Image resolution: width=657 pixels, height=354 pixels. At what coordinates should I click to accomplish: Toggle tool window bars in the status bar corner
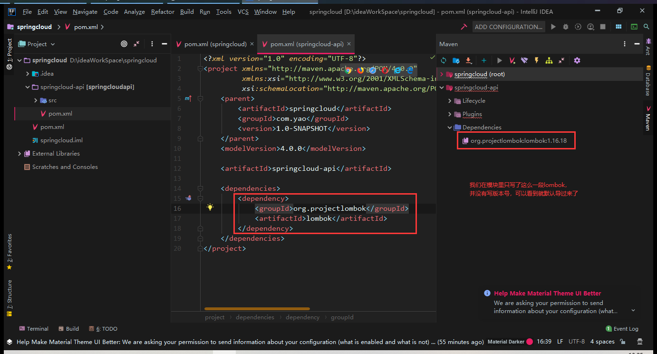point(10,342)
